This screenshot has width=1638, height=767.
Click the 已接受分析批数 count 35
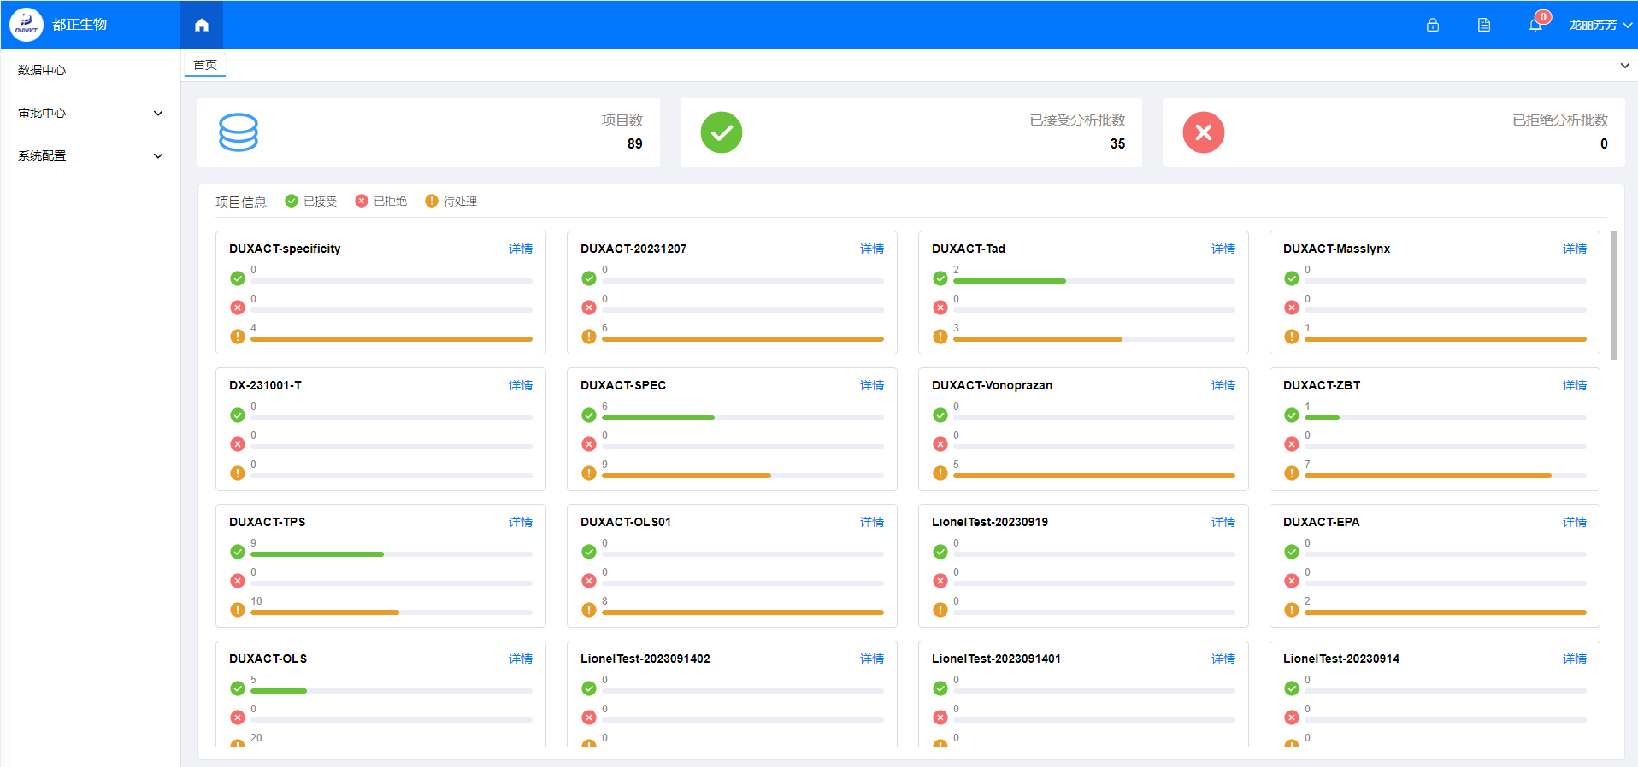pos(1117,143)
